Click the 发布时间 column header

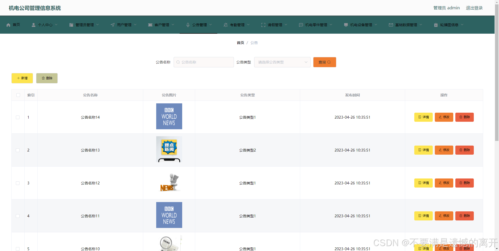click(352, 95)
